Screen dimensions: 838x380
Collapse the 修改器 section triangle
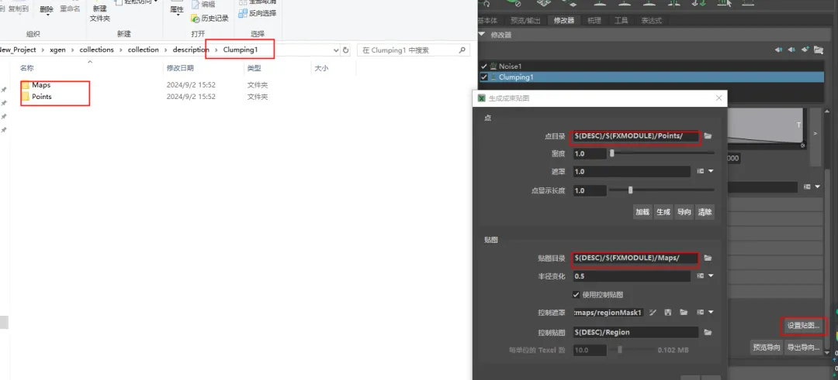click(x=482, y=35)
